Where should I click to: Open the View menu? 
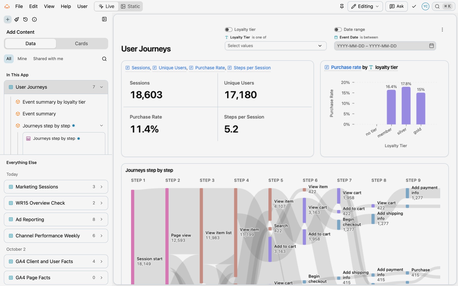49,6
